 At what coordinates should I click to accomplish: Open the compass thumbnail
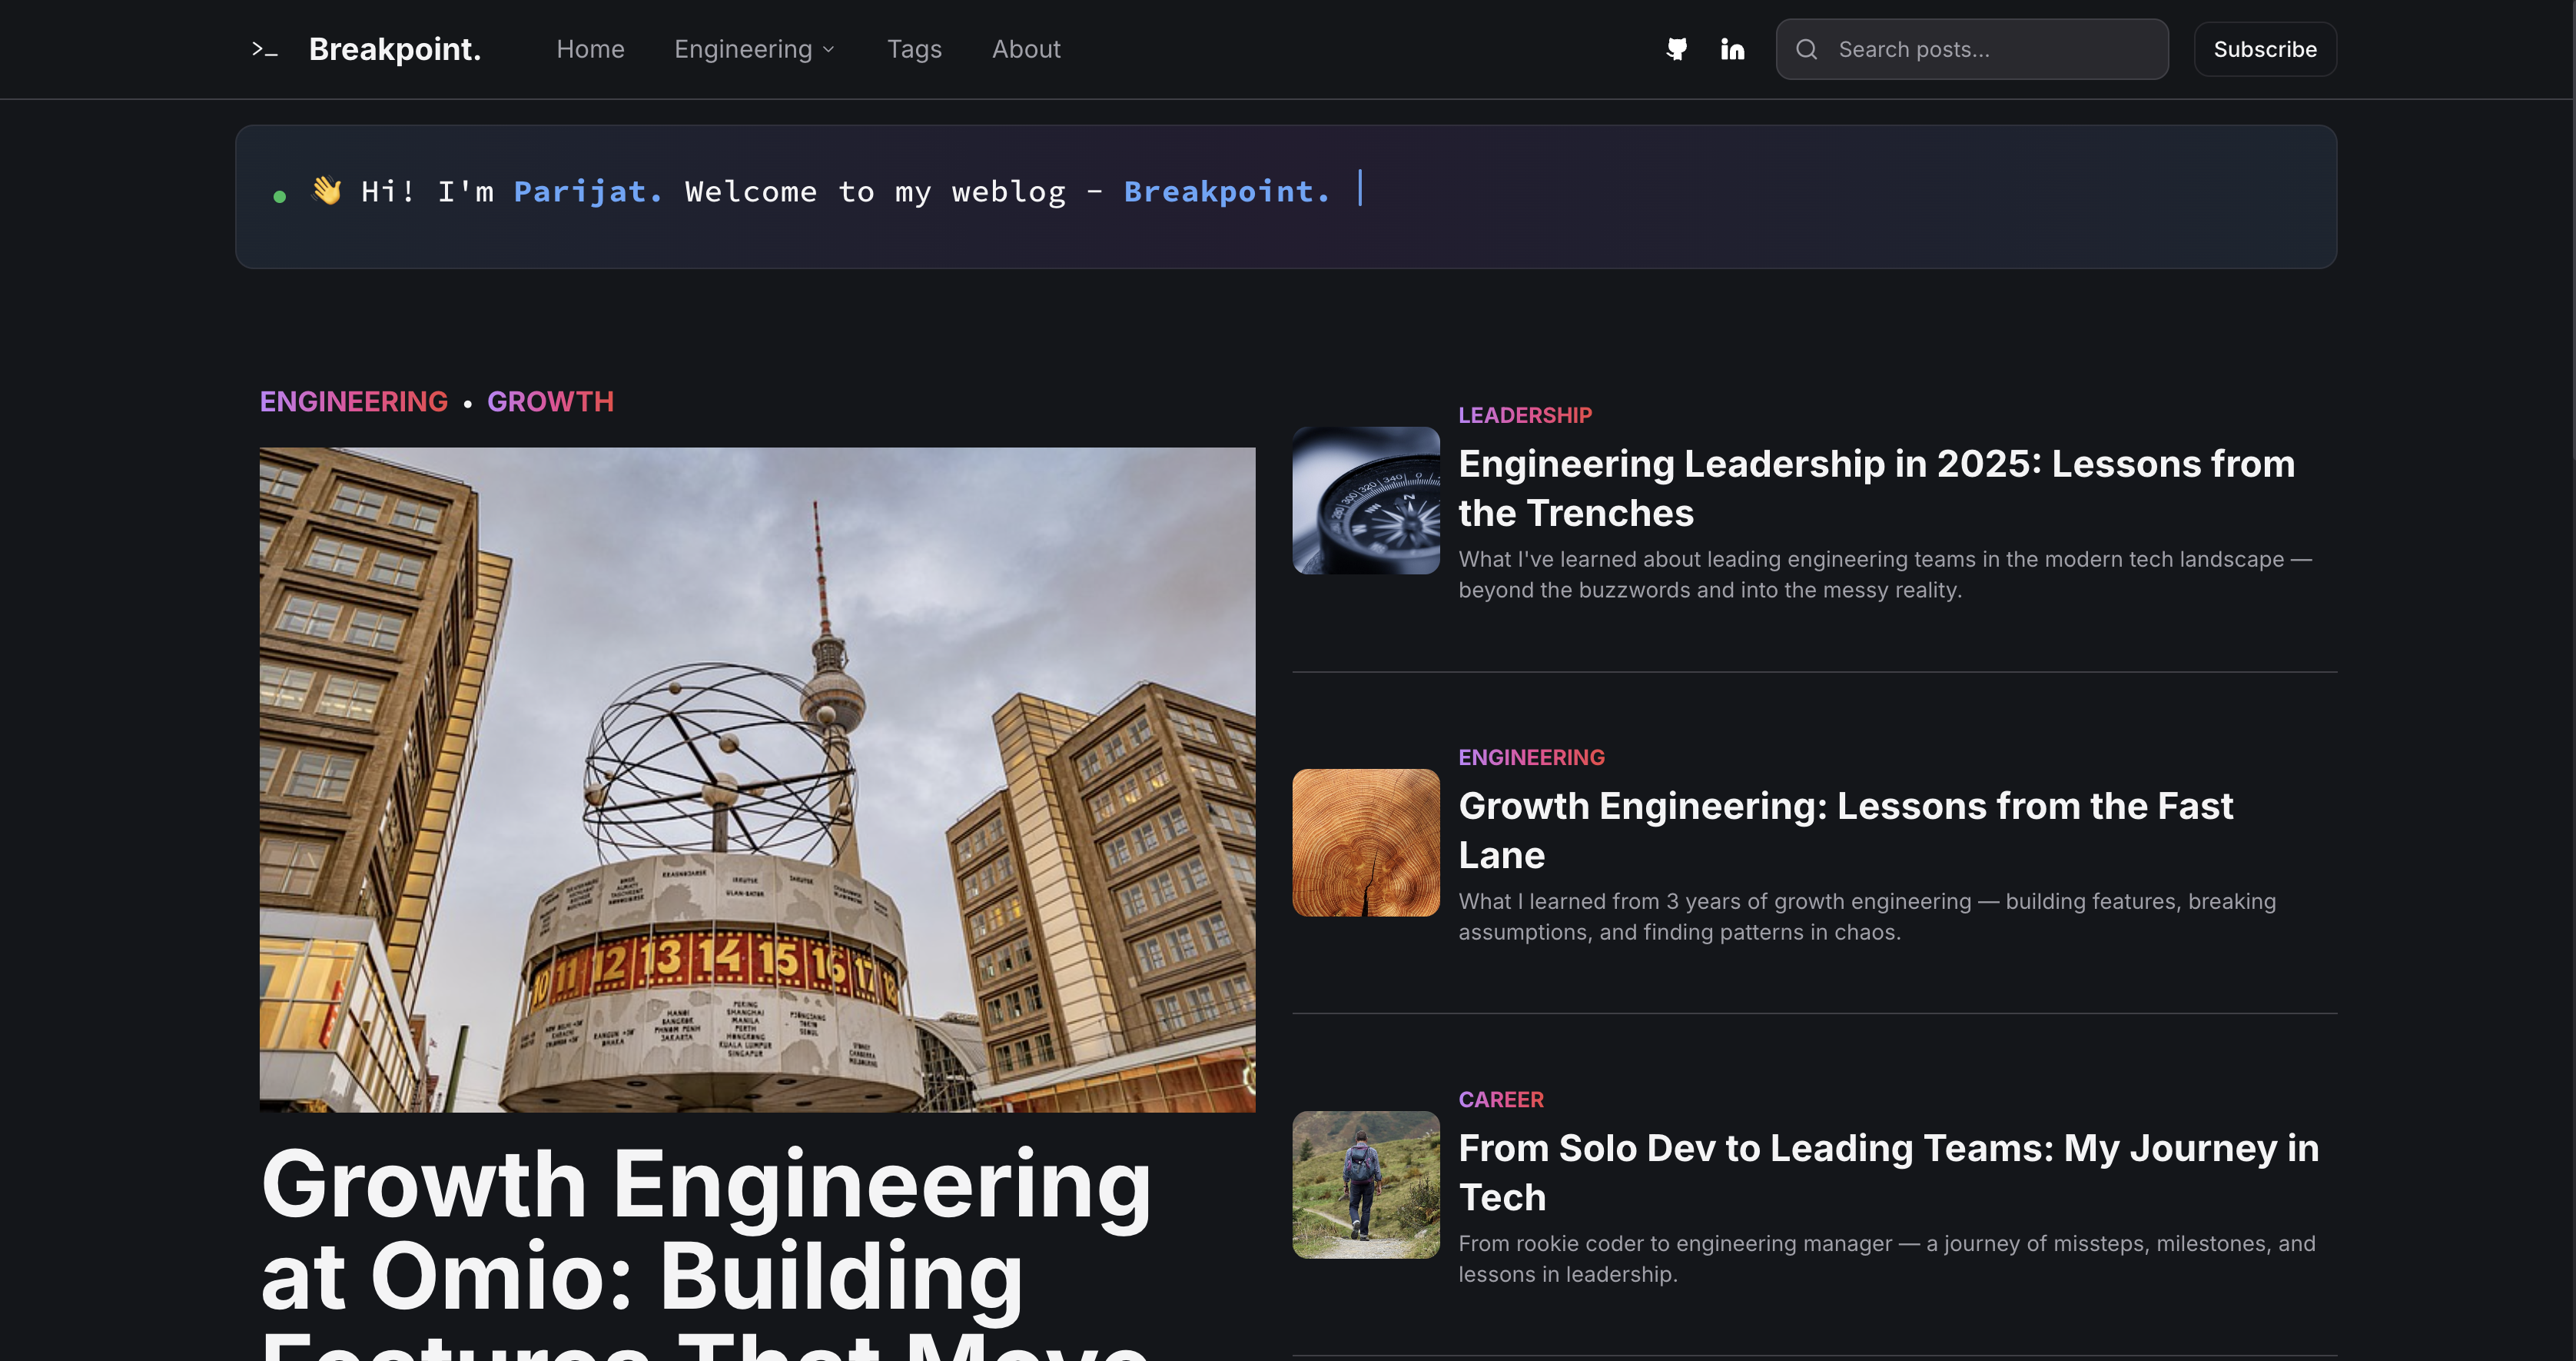point(1365,501)
